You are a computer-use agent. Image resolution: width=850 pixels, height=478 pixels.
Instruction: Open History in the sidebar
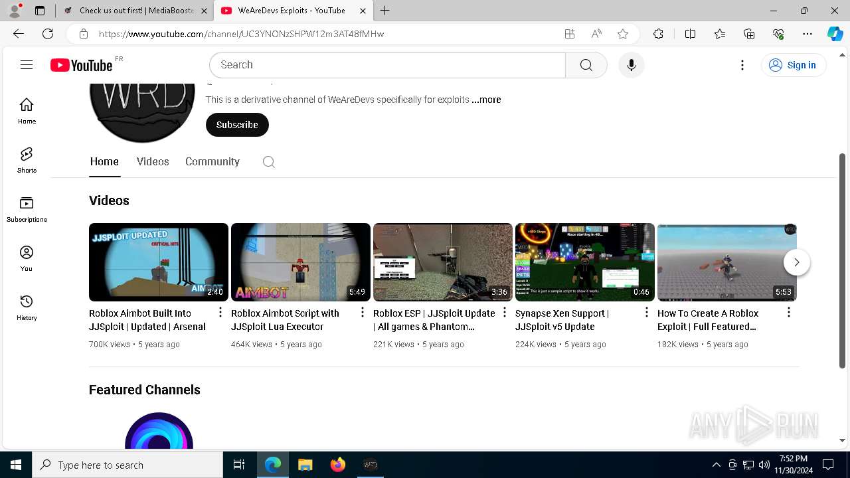tap(27, 307)
